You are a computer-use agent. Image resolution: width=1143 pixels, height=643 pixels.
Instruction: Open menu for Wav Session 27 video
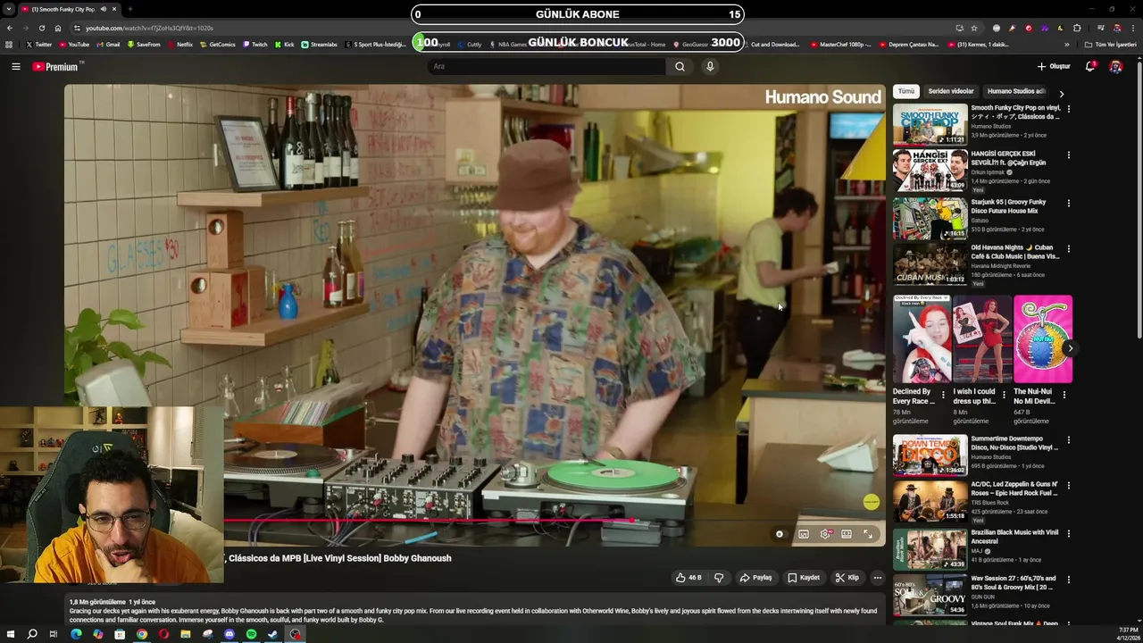[x=1069, y=580]
